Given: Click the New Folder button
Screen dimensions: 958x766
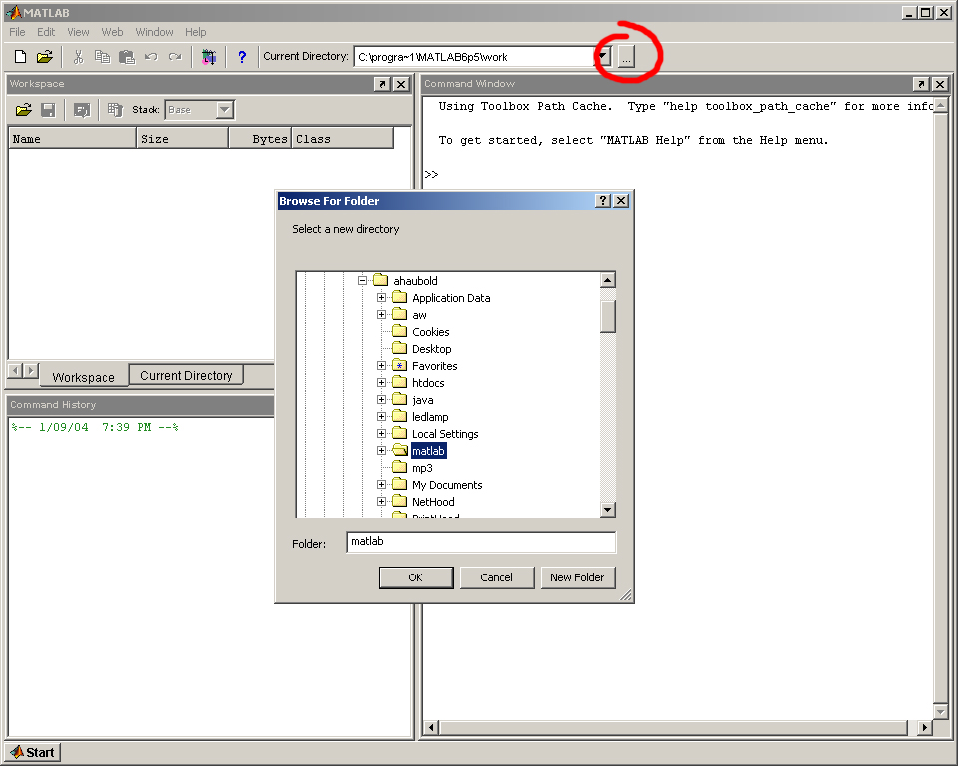Looking at the screenshot, I should 578,577.
